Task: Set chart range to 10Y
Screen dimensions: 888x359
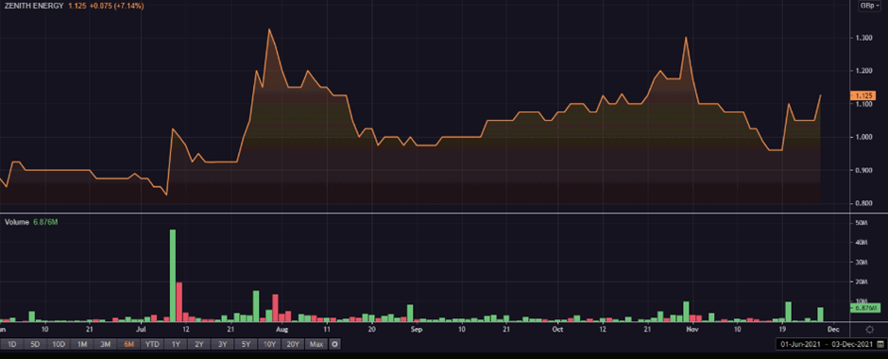Action: pos(269,344)
